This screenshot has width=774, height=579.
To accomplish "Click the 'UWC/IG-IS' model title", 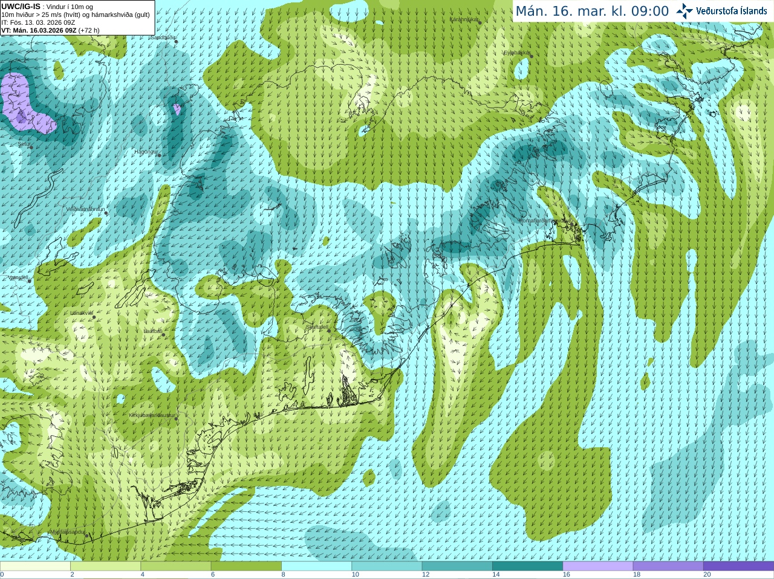I will 21,6.
